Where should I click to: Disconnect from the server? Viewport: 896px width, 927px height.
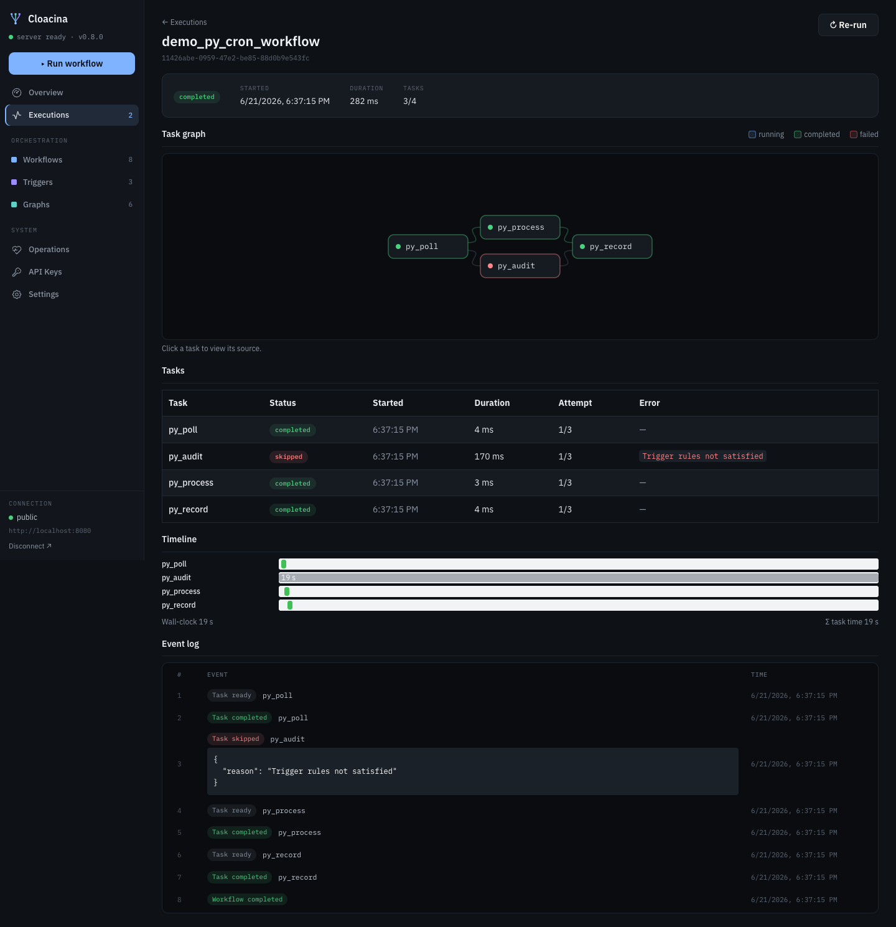click(x=30, y=546)
